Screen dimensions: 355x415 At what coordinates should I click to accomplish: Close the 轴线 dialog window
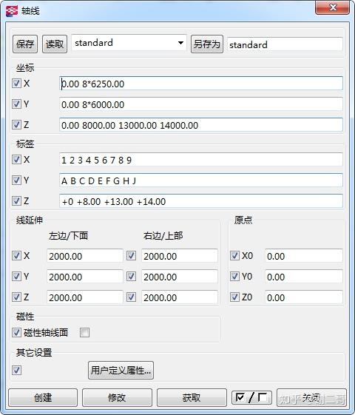pyautogui.click(x=333, y=7)
